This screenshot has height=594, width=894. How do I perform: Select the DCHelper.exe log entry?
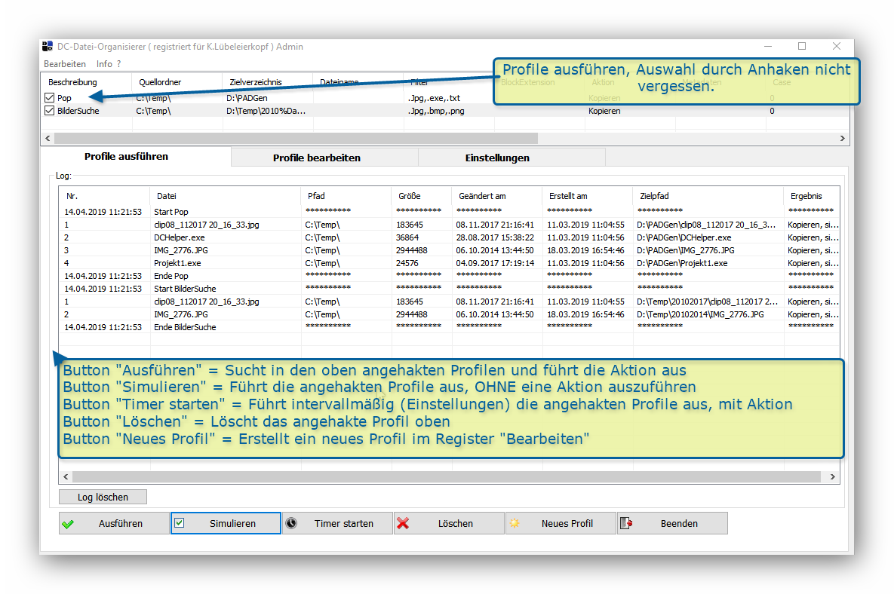179,237
